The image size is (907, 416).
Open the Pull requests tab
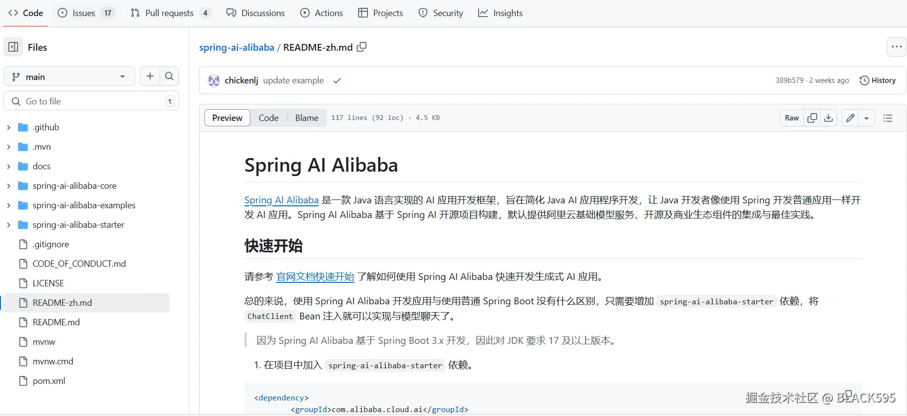point(171,13)
